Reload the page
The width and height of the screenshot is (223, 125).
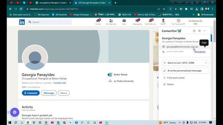[x=21, y=9]
